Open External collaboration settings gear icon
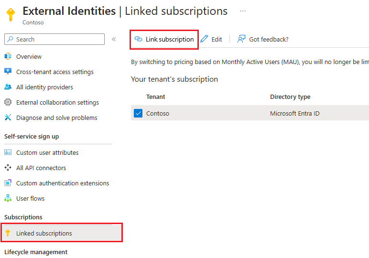This screenshot has height=258, width=369. coord(8,102)
